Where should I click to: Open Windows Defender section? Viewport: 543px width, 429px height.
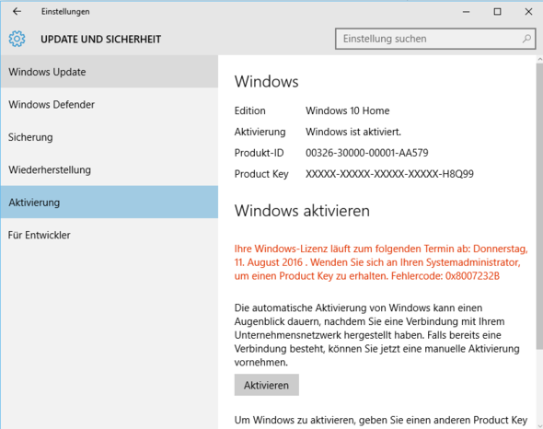coord(110,104)
